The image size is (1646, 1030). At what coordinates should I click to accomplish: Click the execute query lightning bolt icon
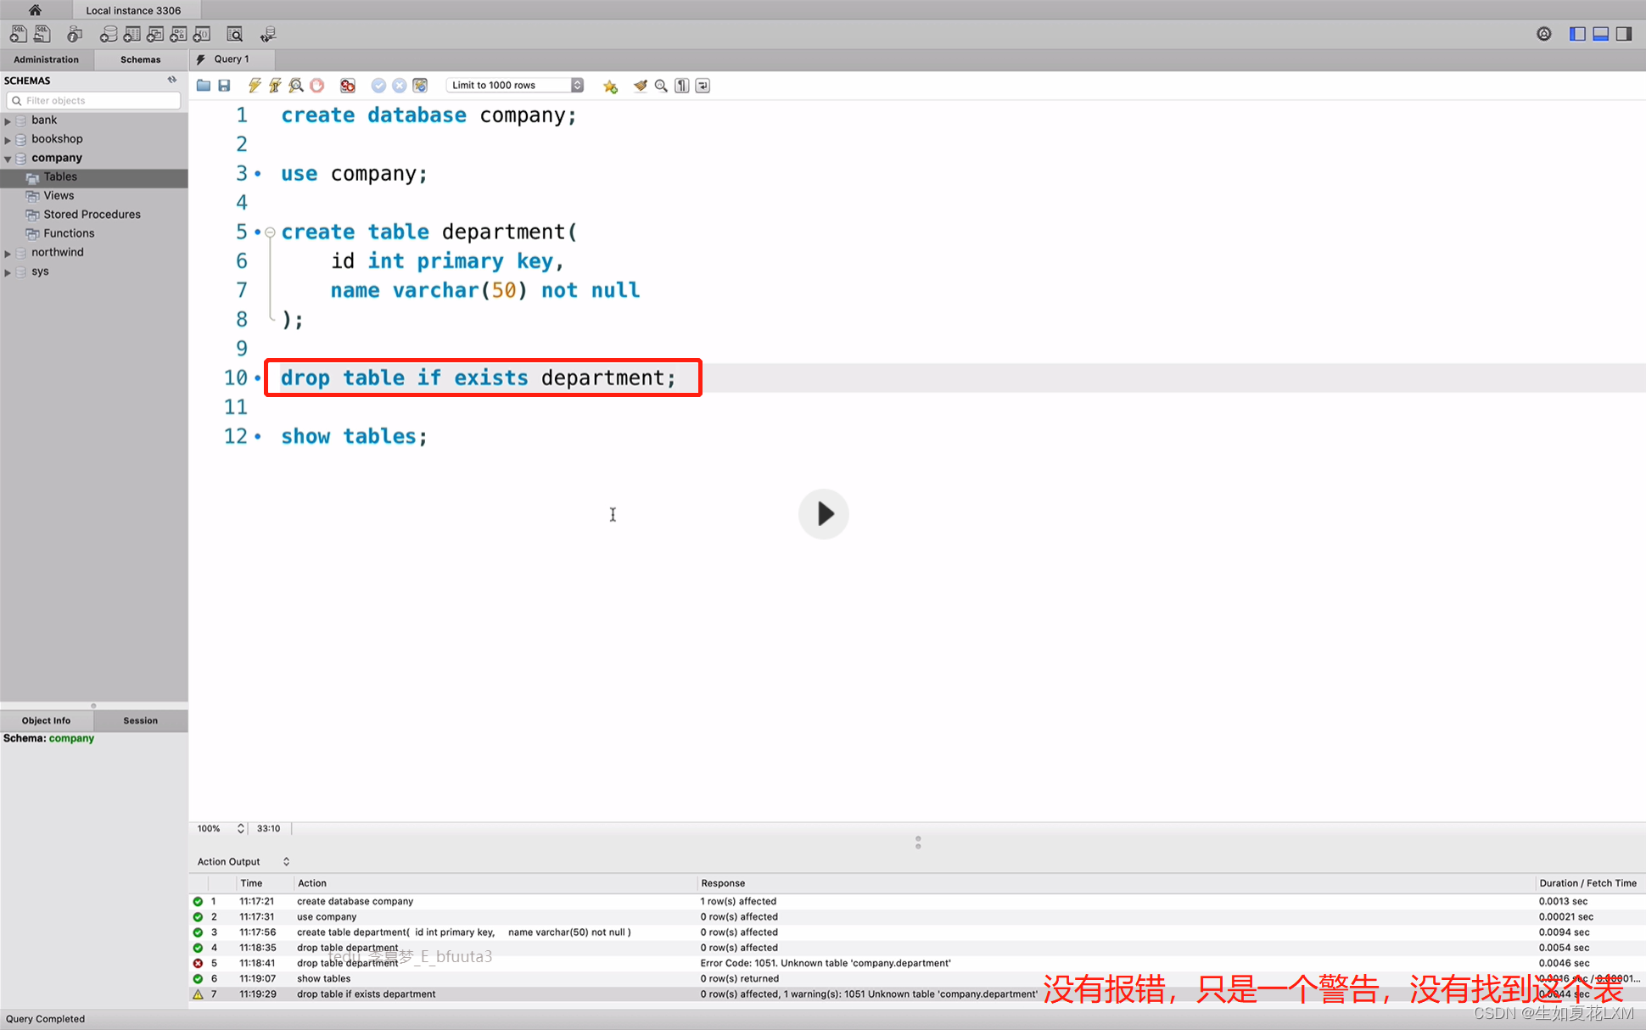click(x=254, y=86)
